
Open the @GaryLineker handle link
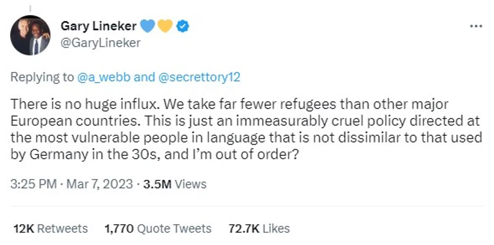101,43
